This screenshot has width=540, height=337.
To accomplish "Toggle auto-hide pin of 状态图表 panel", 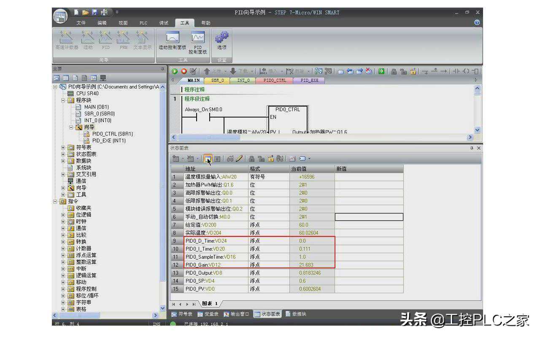I will (472, 148).
